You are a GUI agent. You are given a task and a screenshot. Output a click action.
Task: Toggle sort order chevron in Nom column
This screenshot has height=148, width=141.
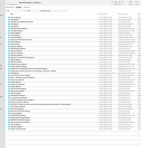click(96, 14)
